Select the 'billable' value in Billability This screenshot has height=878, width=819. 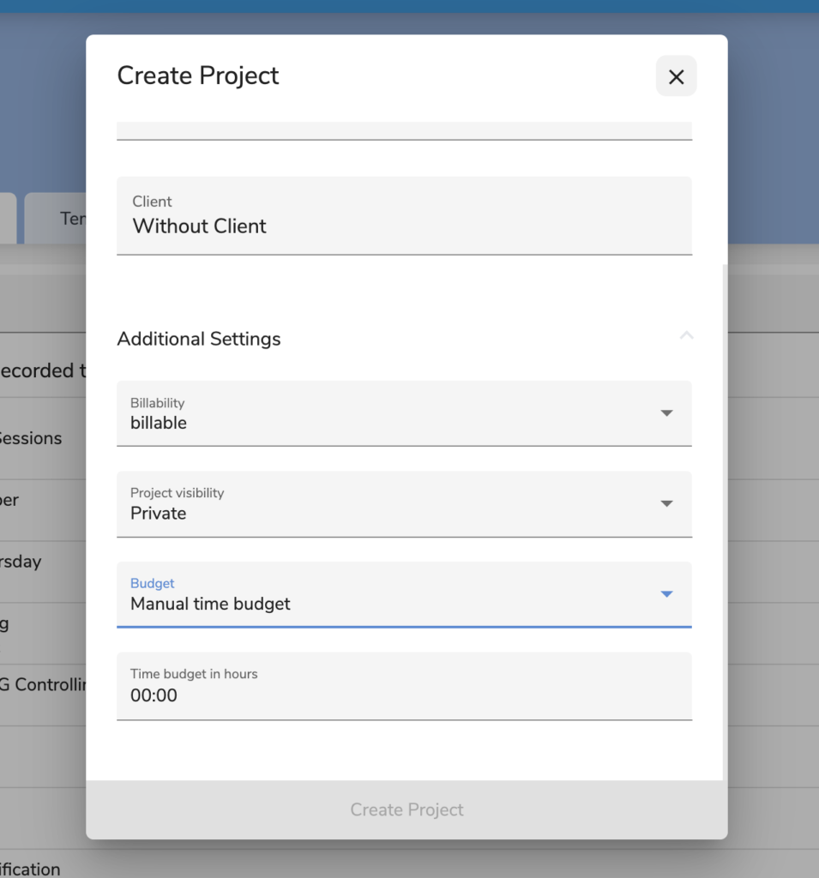coord(159,423)
